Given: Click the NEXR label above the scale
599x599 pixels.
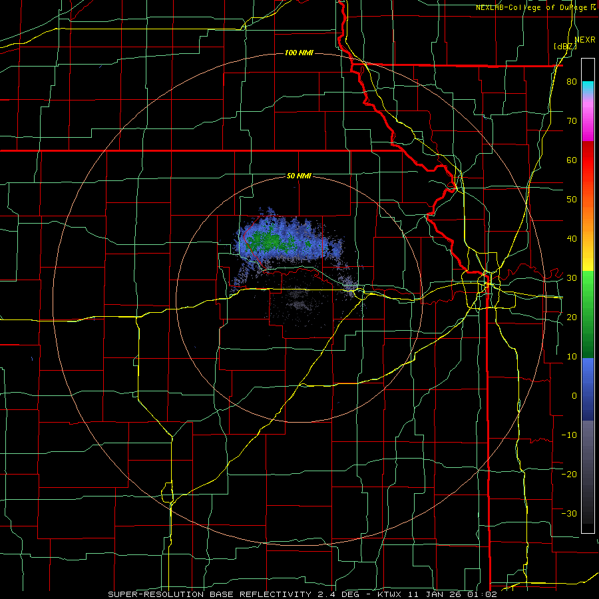Looking at the screenshot, I should point(585,39).
